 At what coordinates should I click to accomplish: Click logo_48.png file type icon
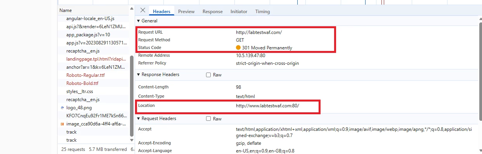[62, 108]
